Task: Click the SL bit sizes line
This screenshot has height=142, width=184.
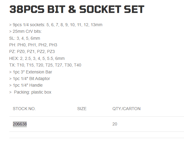Action: click(25, 38)
